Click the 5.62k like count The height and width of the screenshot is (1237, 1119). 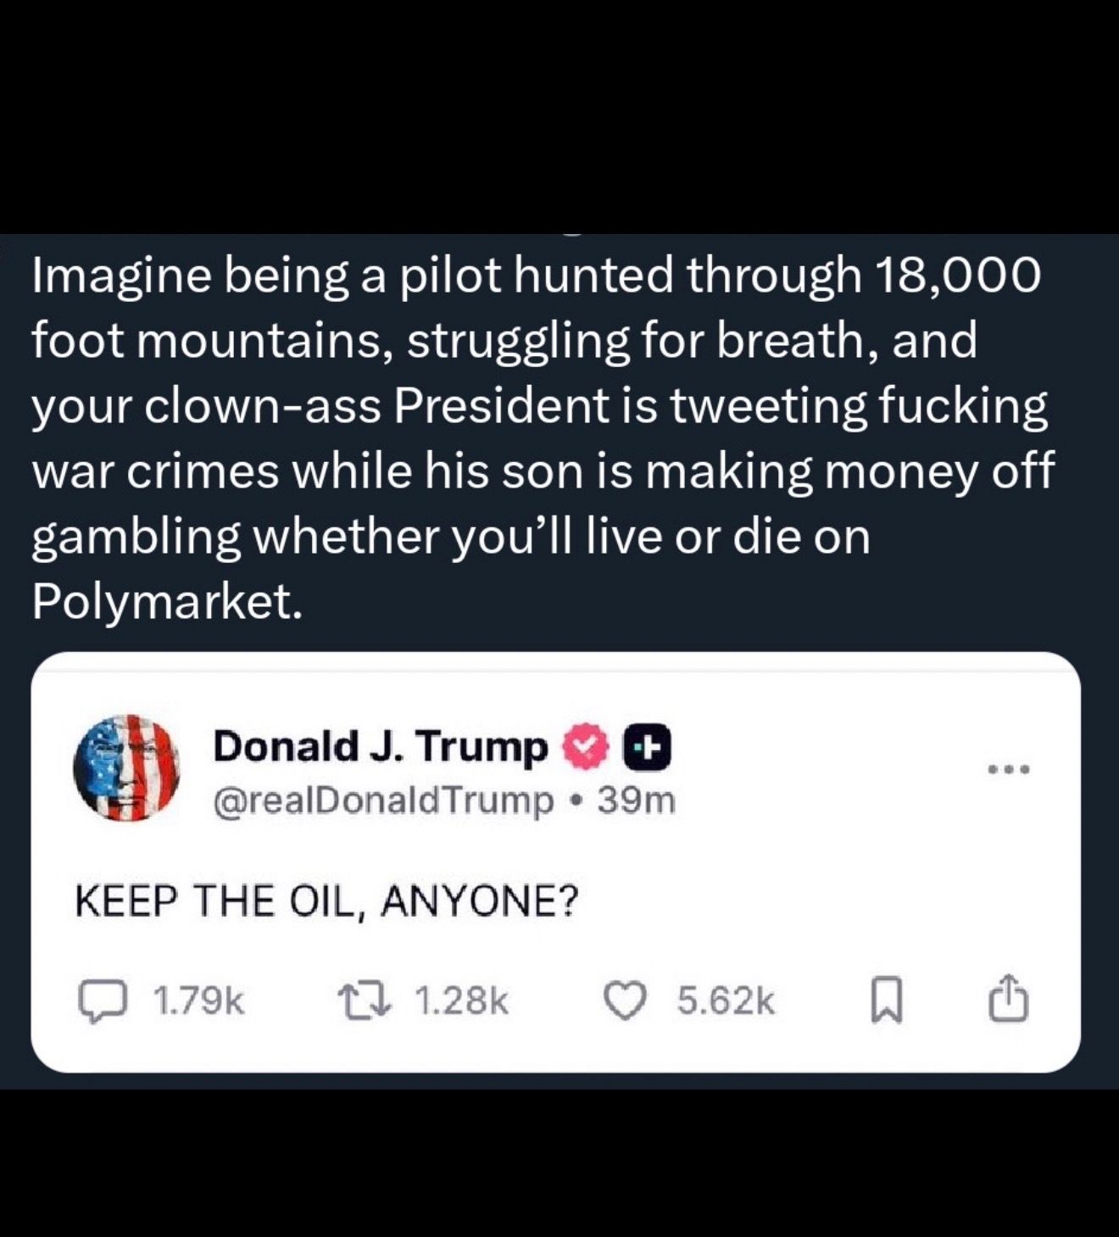726,1001
